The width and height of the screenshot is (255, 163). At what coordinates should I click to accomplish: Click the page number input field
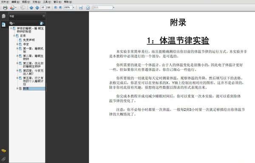click(x=43, y=8)
